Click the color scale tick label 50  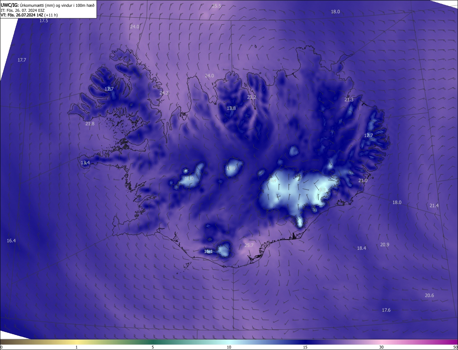[x=455, y=347]
